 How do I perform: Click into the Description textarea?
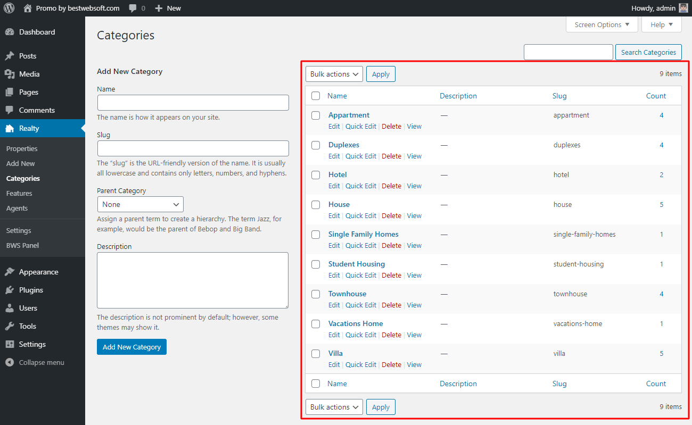(x=193, y=280)
